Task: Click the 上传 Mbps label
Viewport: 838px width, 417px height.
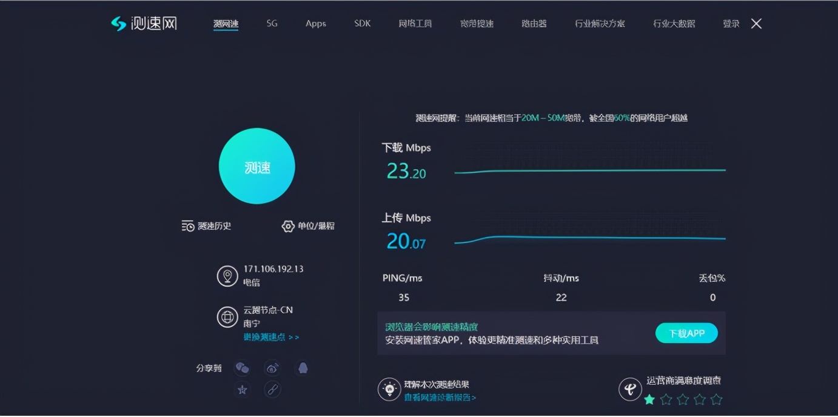Action: 406,218
